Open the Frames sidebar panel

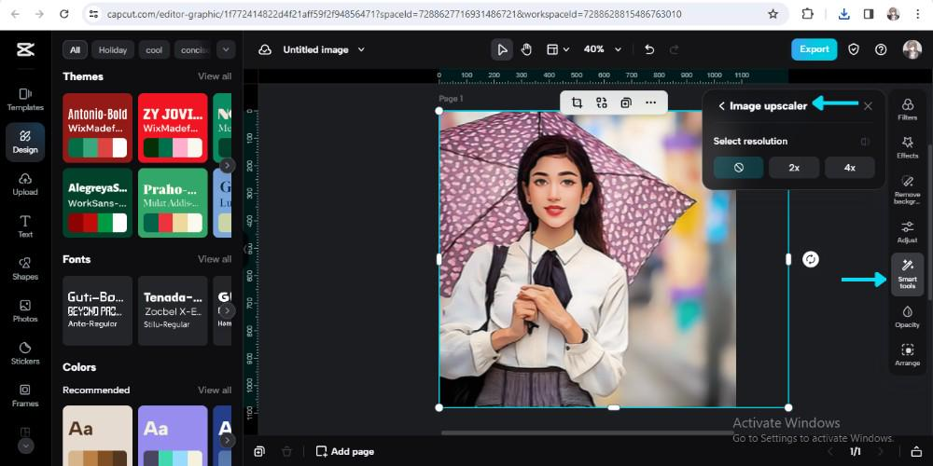coord(25,395)
